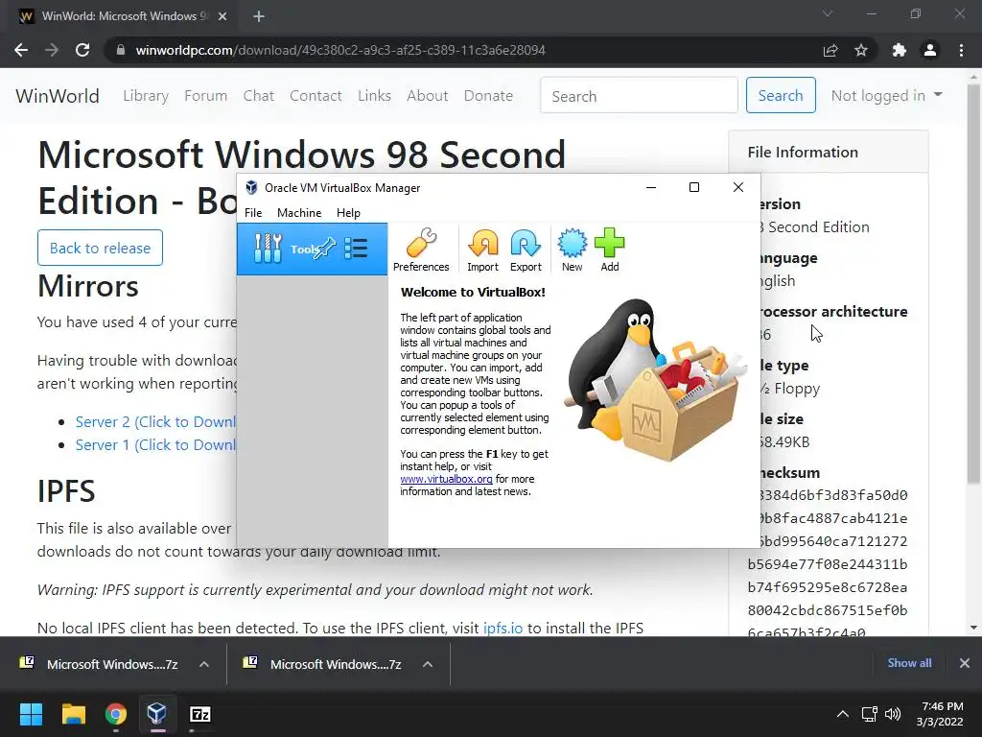Open Chrome profile icon

[x=930, y=50]
